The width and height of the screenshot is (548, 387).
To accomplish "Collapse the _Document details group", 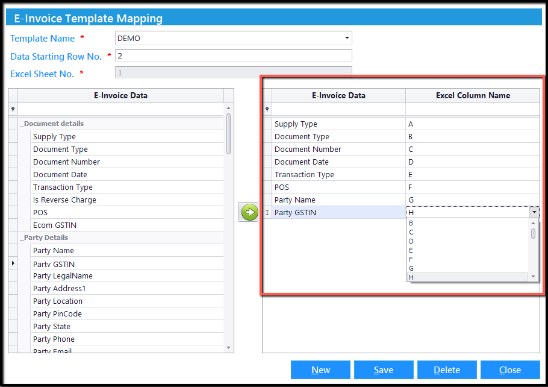I will coord(52,124).
